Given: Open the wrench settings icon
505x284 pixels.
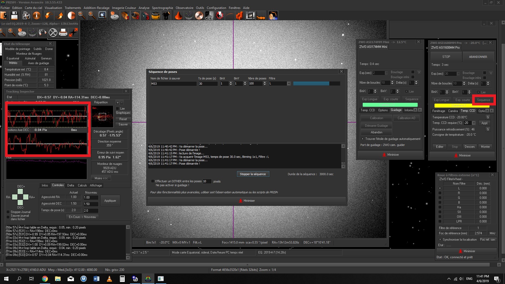Looking at the screenshot, I should [199, 16].
